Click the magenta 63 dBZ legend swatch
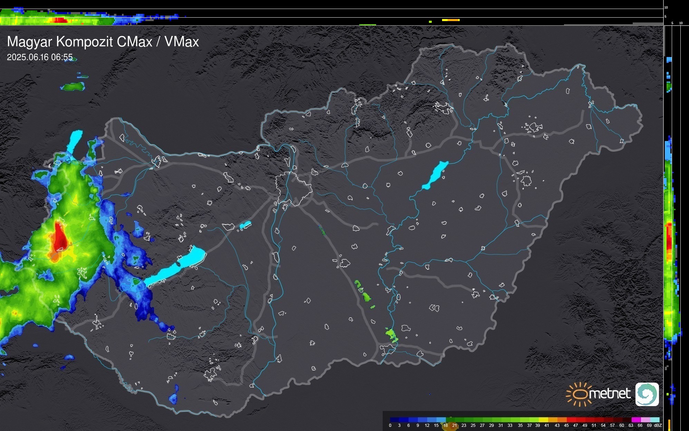The height and width of the screenshot is (431, 689). click(636, 420)
